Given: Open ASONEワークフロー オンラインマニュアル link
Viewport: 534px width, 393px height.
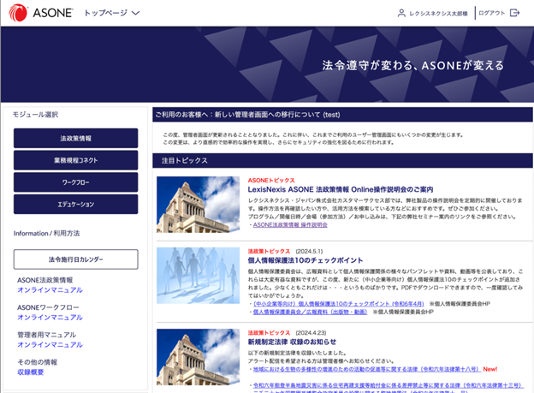Looking at the screenshot, I should (50, 318).
